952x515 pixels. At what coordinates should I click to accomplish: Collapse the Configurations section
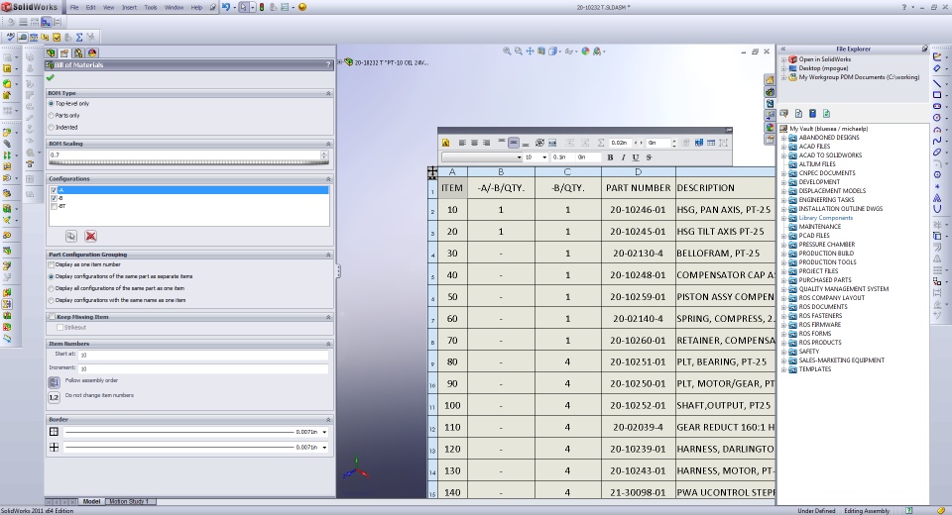coord(328,179)
